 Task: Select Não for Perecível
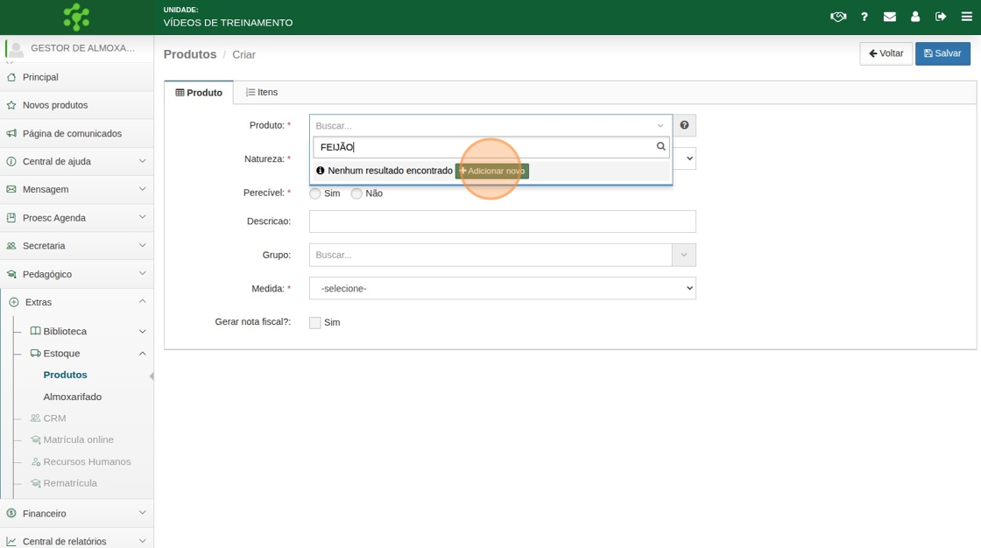pyautogui.click(x=356, y=193)
